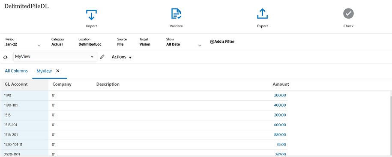
Task: Click the All Data show value
Action: 173,44
